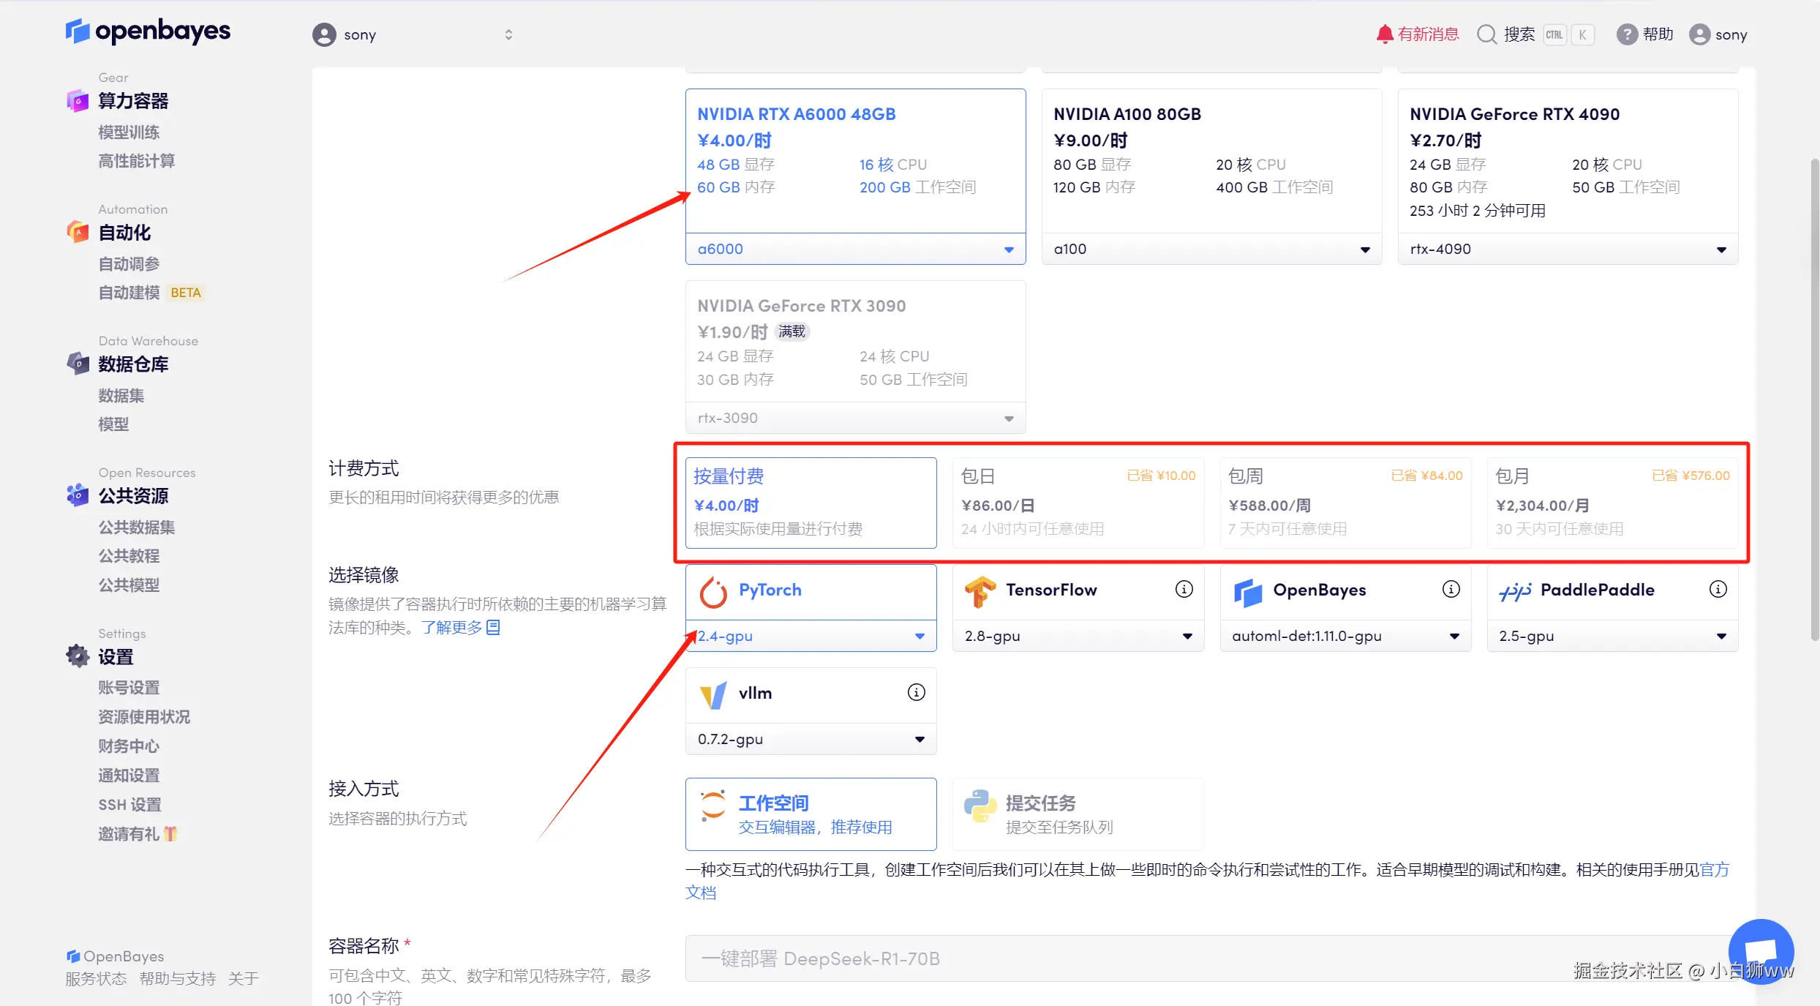
Task: Select the 包日 daily billing option
Action: 1078,503
